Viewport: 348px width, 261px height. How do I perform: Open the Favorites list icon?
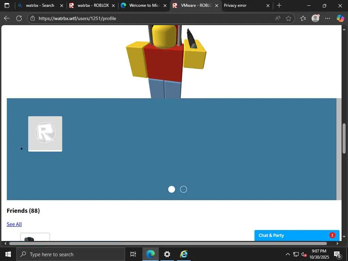[303, 18]
